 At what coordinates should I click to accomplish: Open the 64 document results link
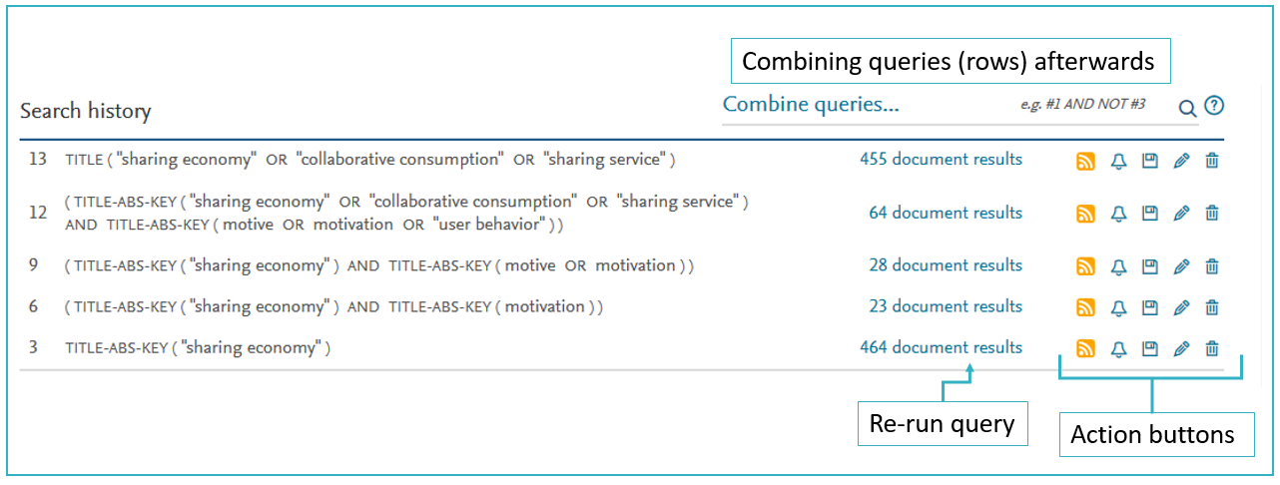click(x=946, y=213)
